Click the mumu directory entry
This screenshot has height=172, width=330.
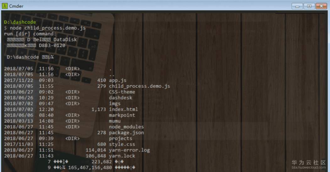[x=115, y=121]
